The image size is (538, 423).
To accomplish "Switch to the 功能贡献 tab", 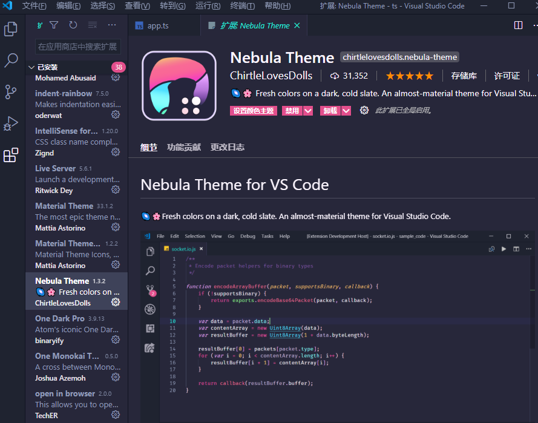I will 184,147.
